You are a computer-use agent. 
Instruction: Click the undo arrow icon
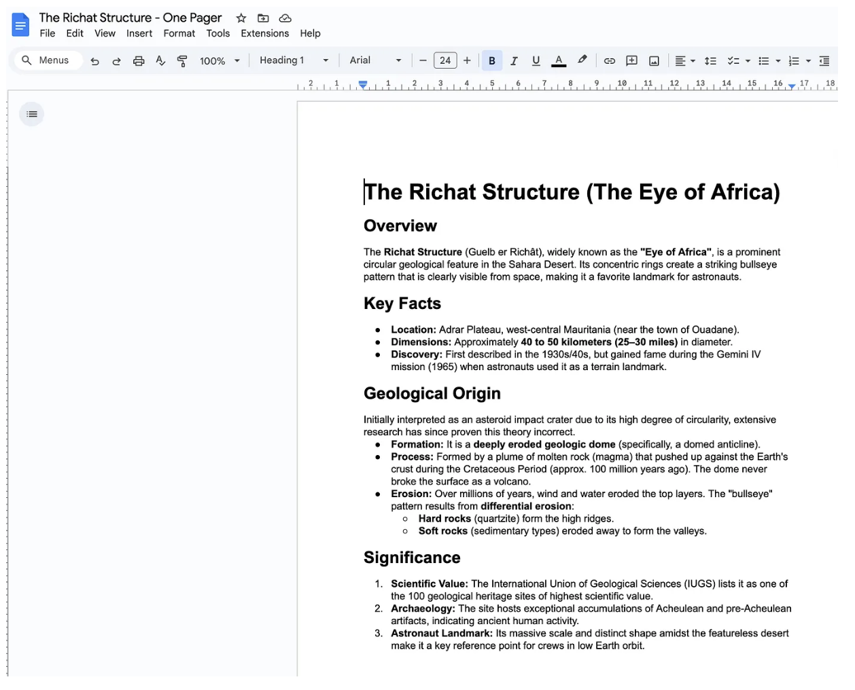[94, 61]
